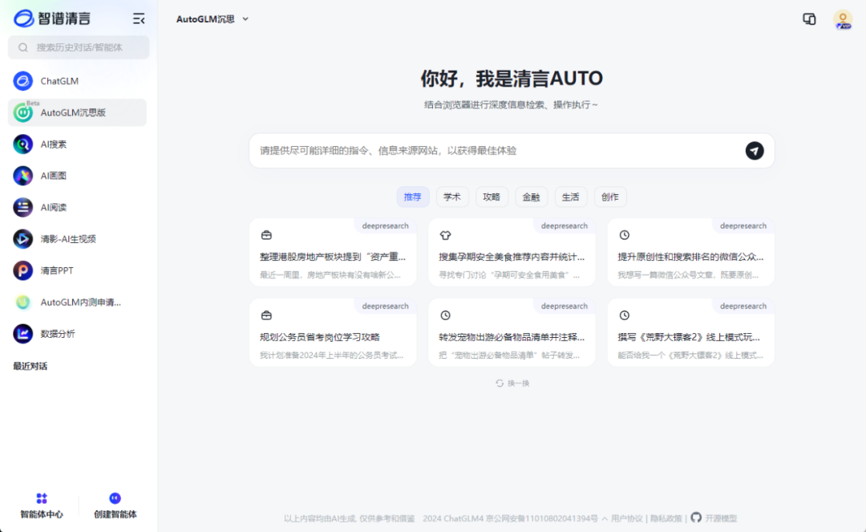The image size is (866, 532).
Task: Click the 换一换 refresh text button
Action: [518, 384]
